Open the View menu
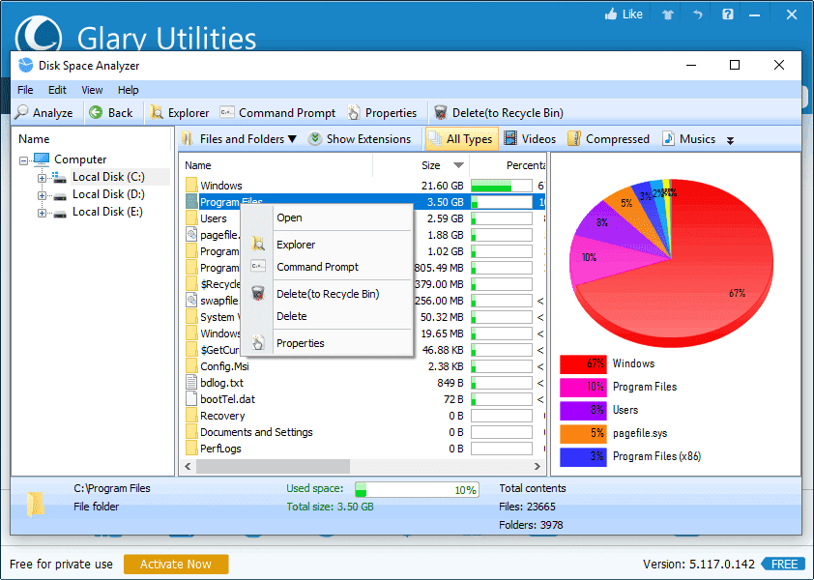This screenshot has width=814, height=580. [92, 90]
